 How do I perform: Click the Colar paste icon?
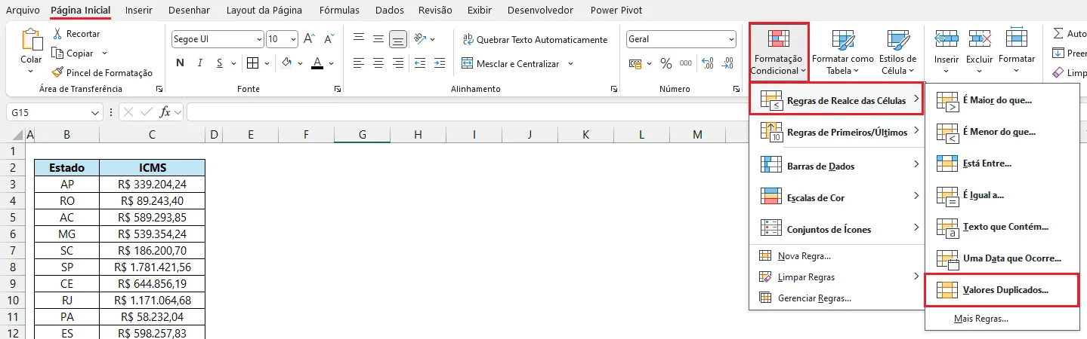click(x=31, y=40)
